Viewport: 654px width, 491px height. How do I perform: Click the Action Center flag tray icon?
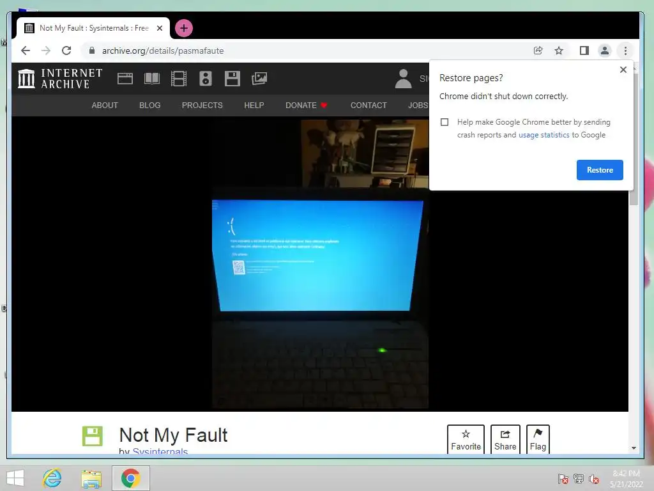(563, 478)
